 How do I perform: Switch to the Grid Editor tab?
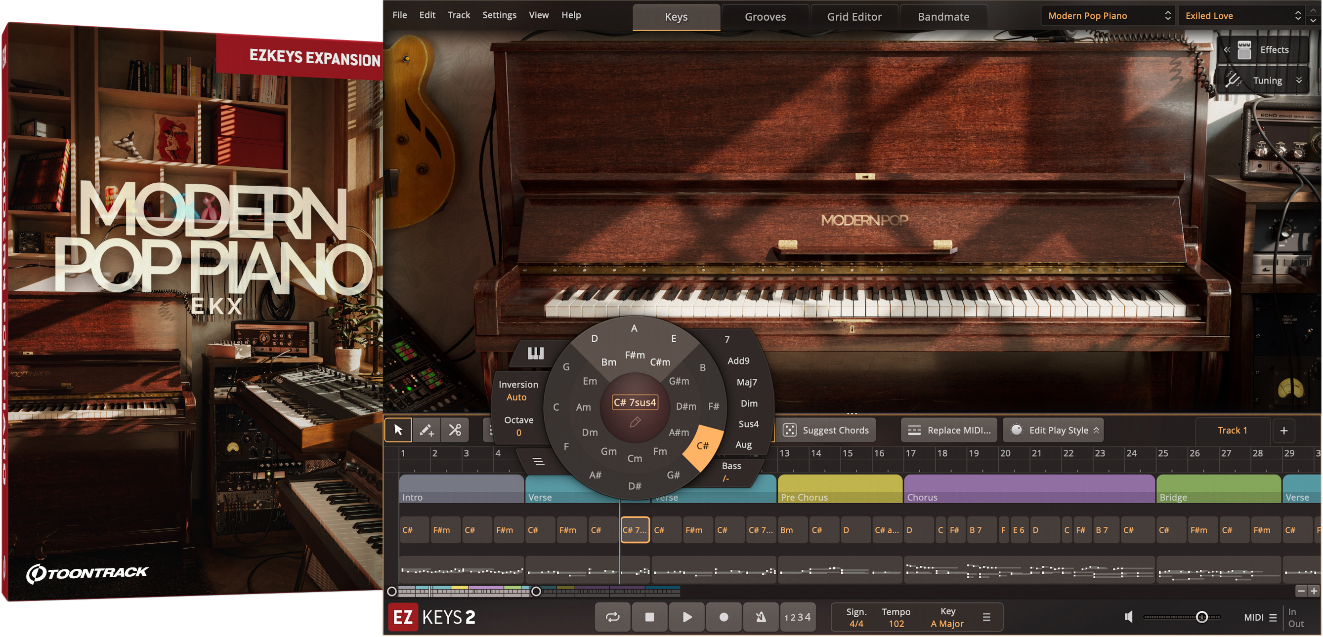[854, 17]
